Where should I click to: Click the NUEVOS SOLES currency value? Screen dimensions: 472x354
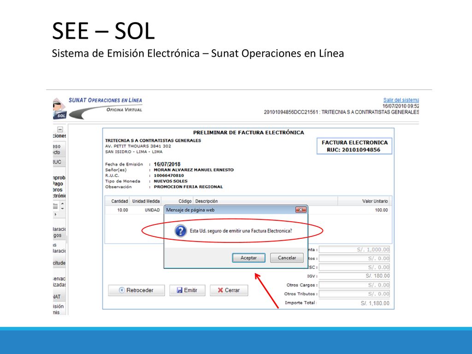[x=171, y=181]
